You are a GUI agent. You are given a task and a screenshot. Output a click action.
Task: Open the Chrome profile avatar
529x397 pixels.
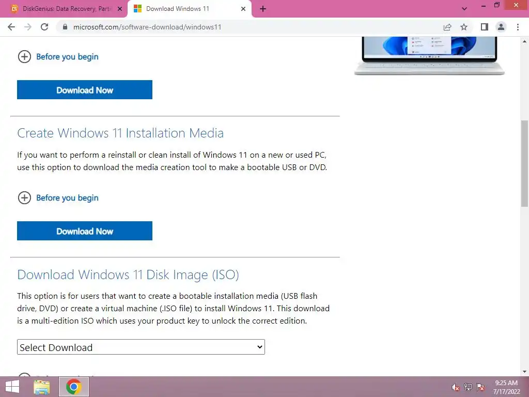tap(501, 27)
